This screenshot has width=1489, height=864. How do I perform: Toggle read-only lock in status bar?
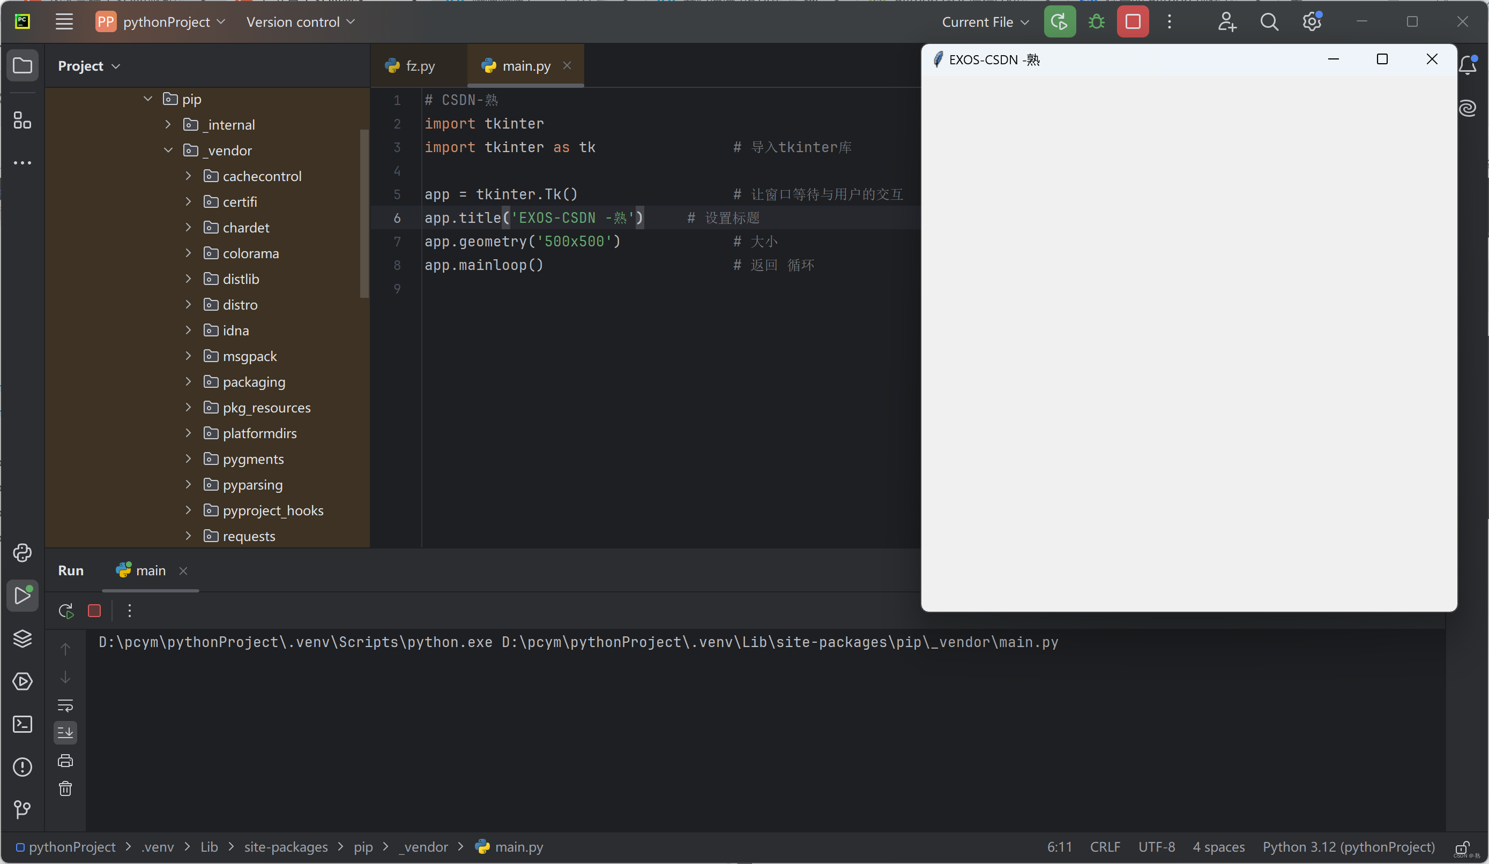tap(1462, 847)
